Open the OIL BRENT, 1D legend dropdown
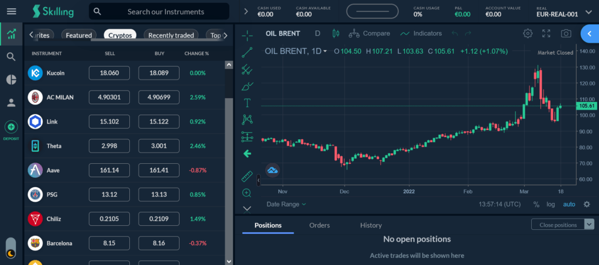This screenshot has width=599, height=265. [295, 51]
